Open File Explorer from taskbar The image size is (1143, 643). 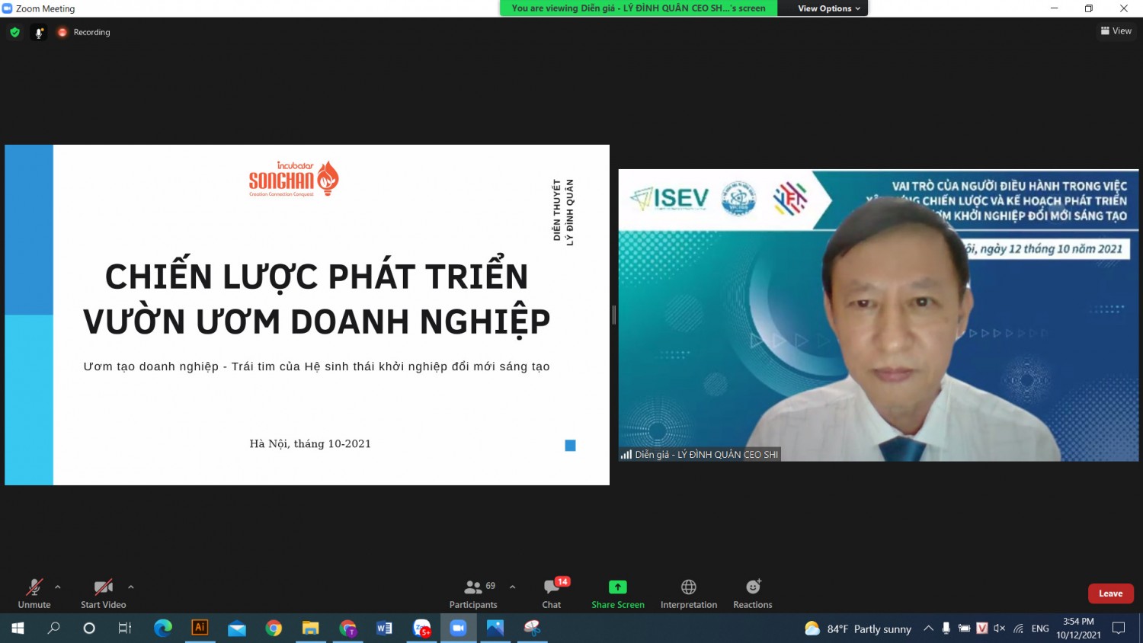point(310,629)
